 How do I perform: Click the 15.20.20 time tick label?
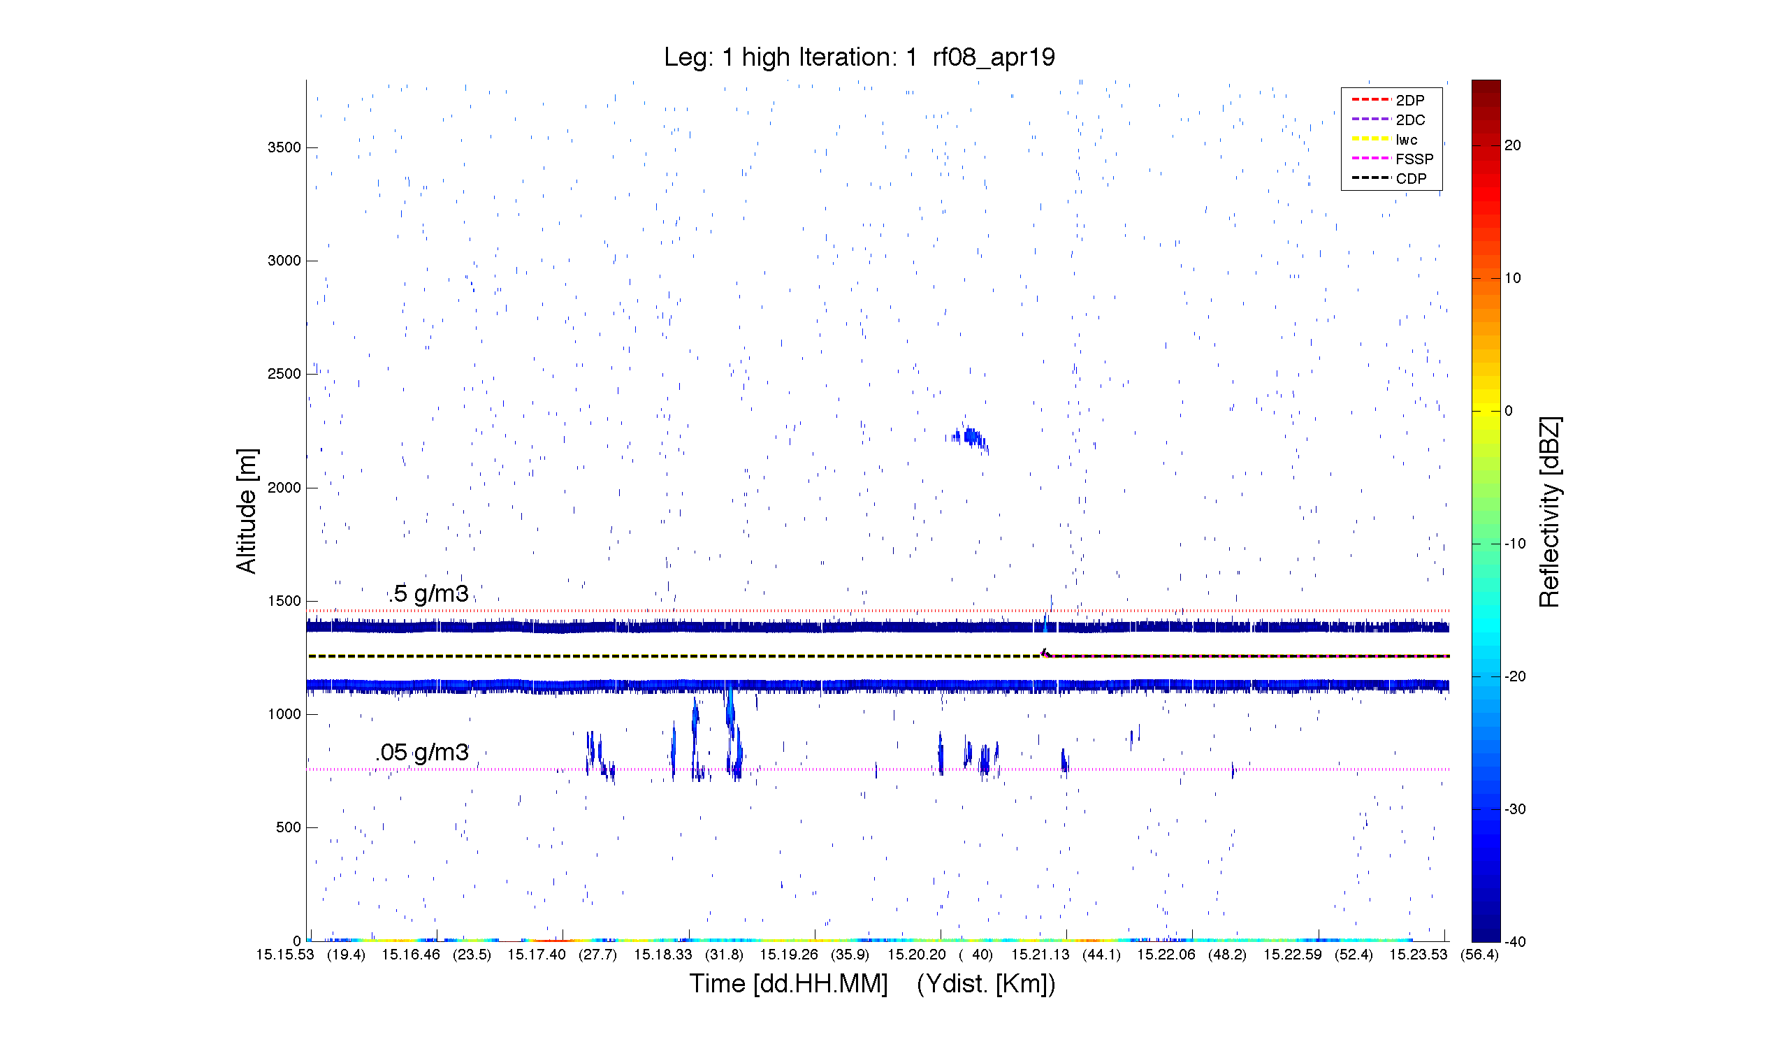pyautogui.click(x=916, y=955)
